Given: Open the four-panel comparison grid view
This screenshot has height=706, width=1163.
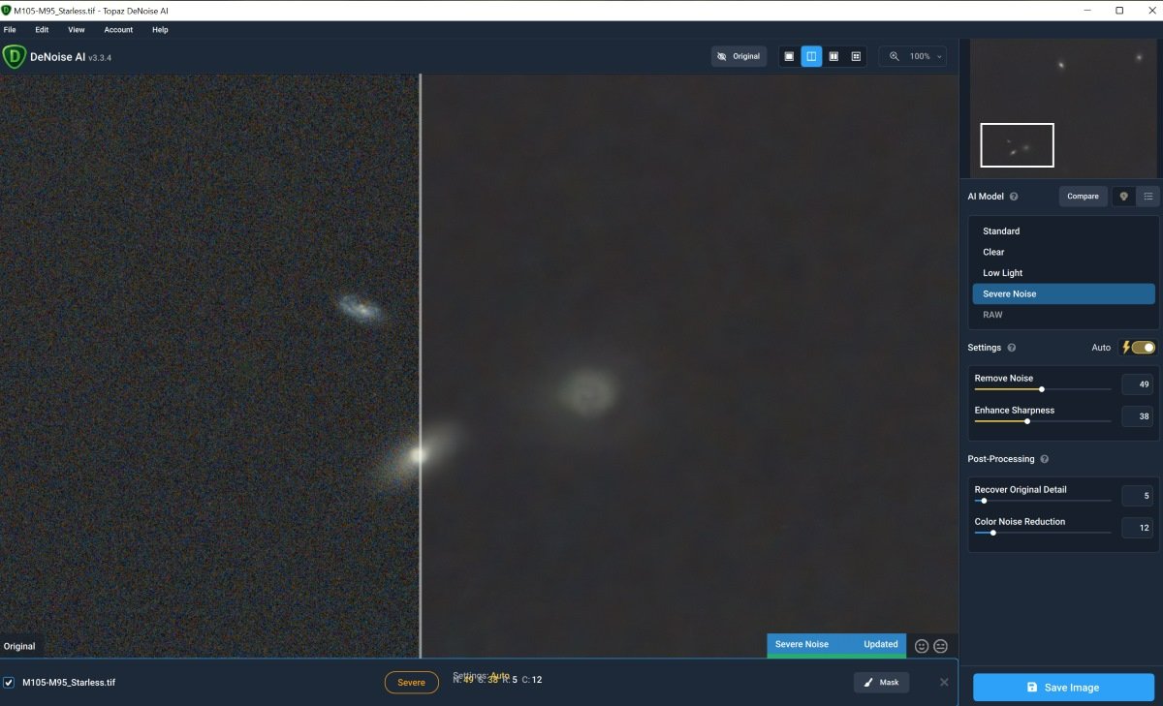Looking at the screenshot, I should [x=856, y=55].
